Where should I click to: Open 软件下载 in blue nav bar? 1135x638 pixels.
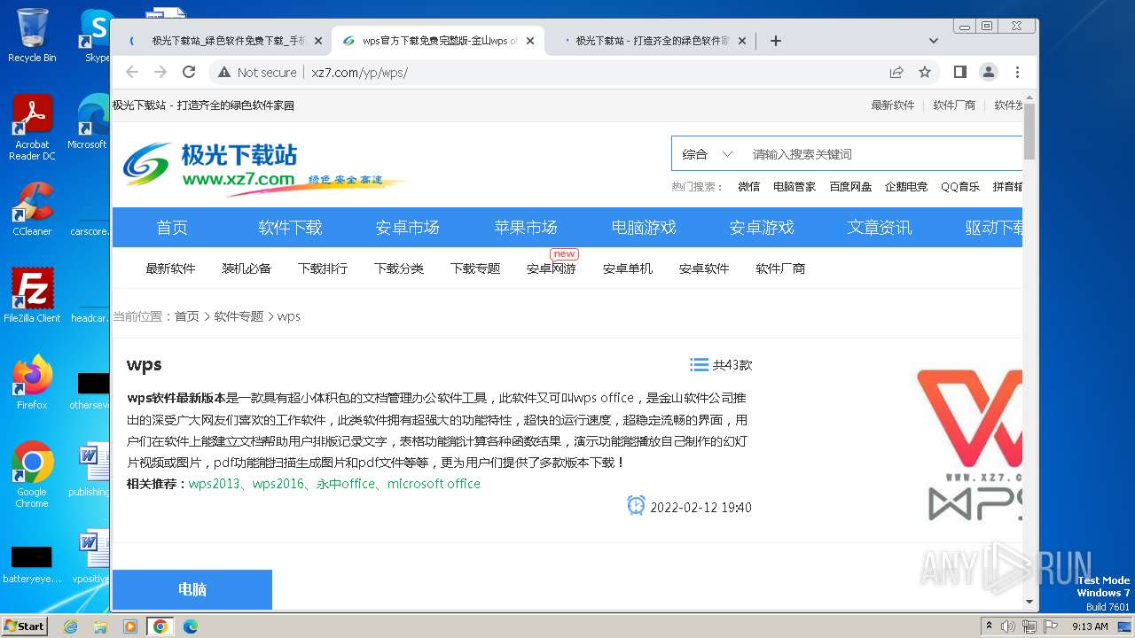(290, 228)
